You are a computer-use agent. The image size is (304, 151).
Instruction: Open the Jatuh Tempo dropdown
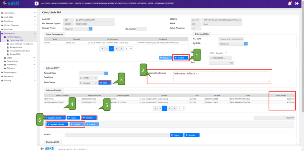pyautogui.click(x=88, y=83)
